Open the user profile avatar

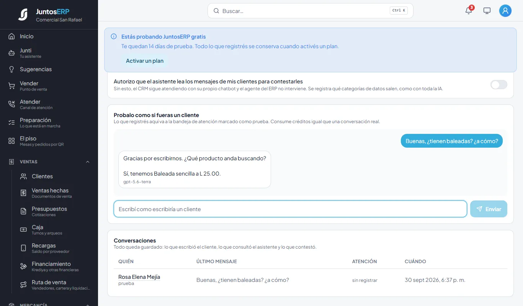point(505,11)
